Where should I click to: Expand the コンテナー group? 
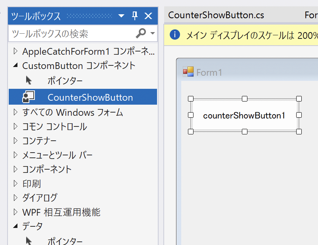[15, 141]
